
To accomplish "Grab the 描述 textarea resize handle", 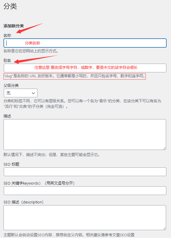I will coord(164,148).
